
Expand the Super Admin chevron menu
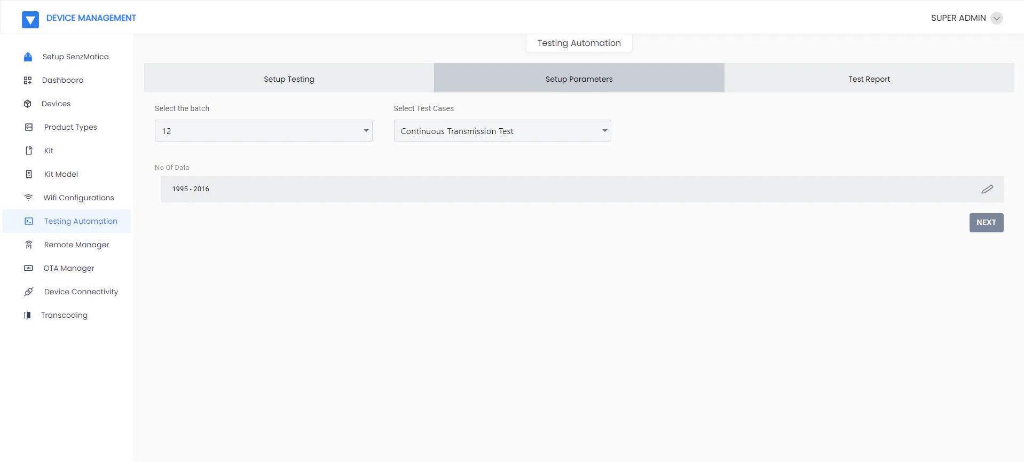[996, 18]
